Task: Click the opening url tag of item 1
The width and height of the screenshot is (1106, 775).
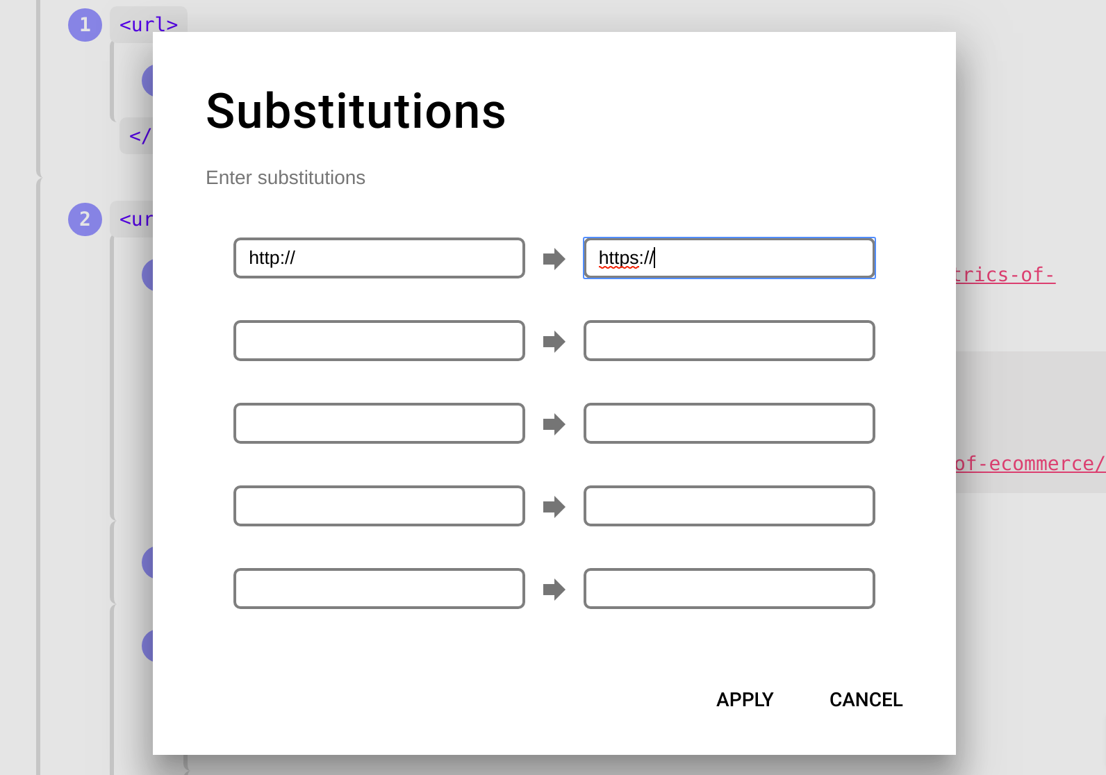Action: 149,25
